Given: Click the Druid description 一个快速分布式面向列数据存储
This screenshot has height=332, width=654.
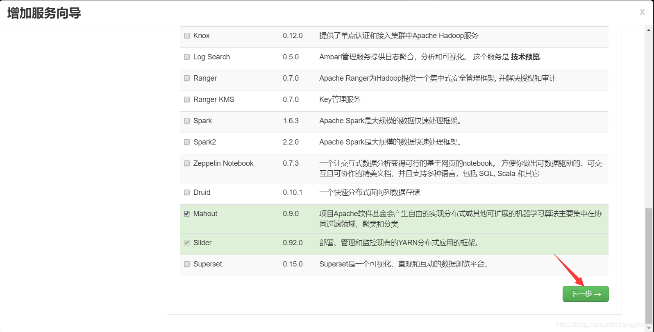Looking at the screenshot, I should pos(370,192).
